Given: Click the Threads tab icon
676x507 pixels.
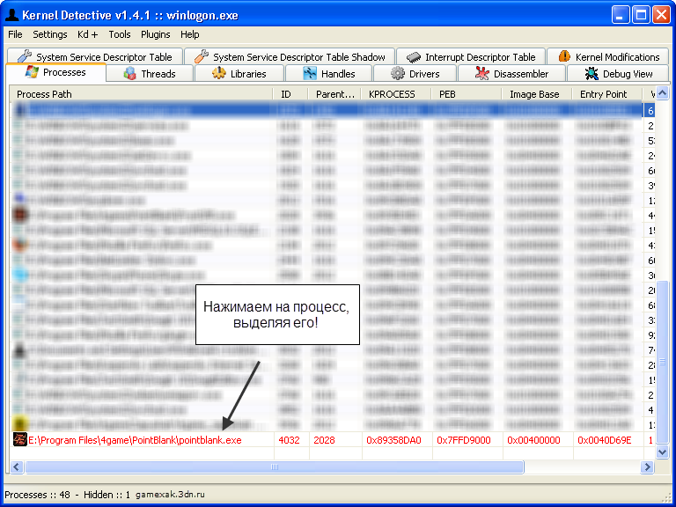Looking at the screenshot, I should [x=129, y=74].
